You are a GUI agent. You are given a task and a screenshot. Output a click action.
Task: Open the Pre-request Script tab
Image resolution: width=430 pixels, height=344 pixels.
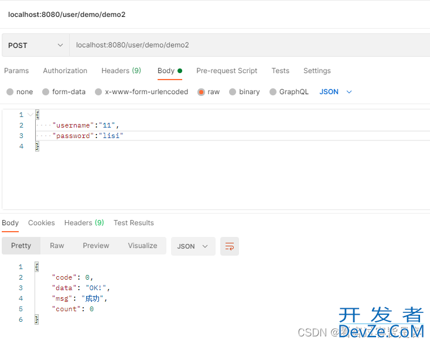227,71
